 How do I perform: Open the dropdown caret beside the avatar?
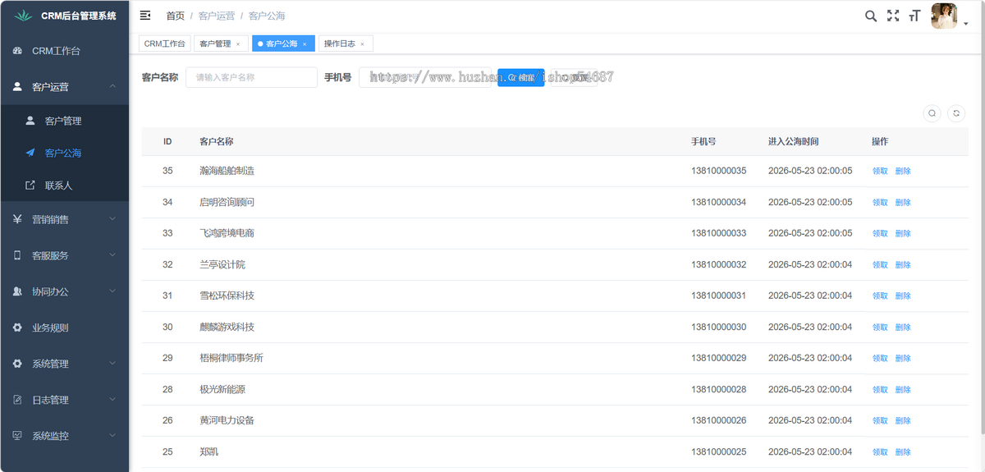click(965, 24)
